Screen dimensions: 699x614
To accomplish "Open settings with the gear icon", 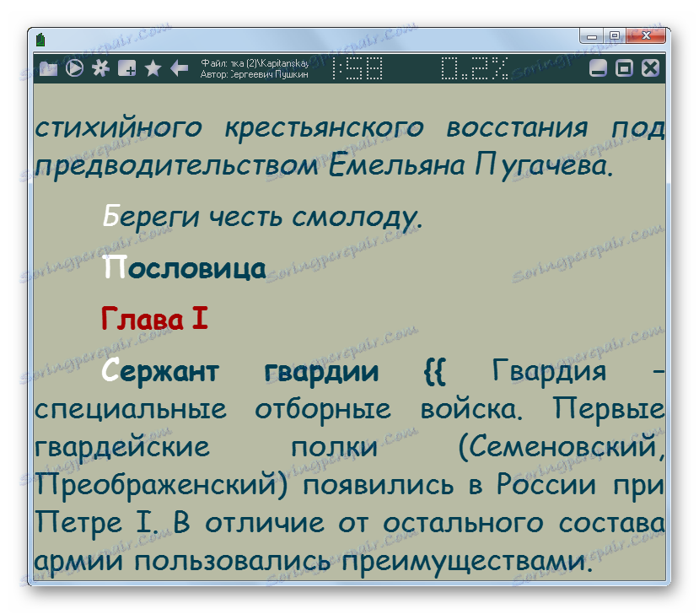I will click(x=100, y=68).
